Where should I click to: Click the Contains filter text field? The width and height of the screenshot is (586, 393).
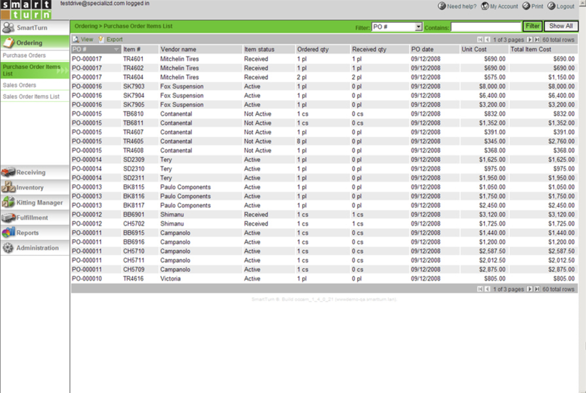[x=486, y=27]
